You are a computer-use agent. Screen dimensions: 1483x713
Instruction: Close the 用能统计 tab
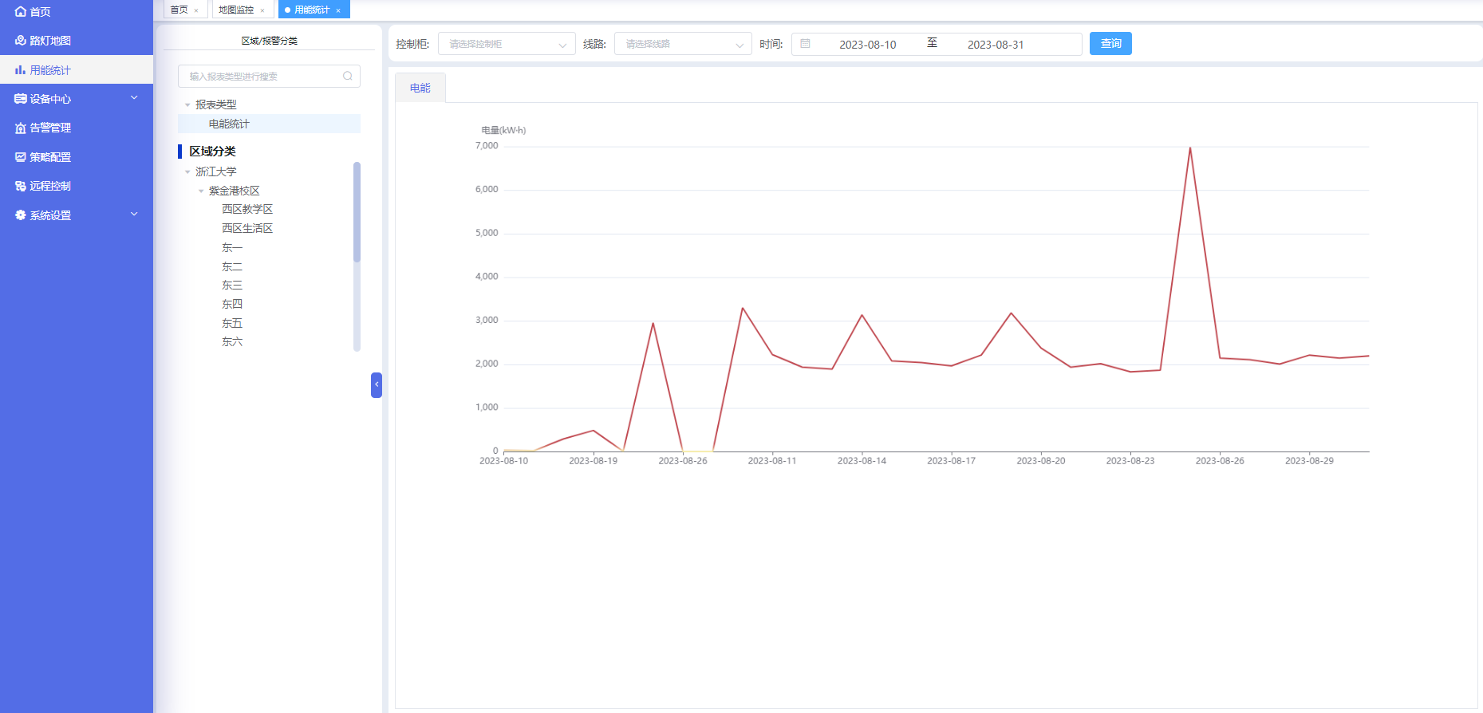(x=338, y=10)
